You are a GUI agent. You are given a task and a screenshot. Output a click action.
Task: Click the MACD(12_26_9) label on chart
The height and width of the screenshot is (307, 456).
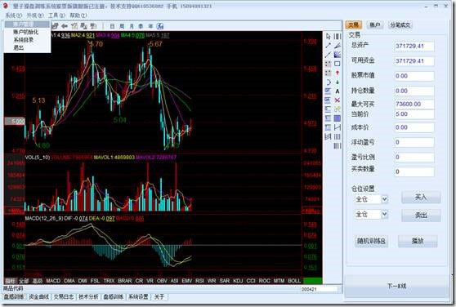coord(44,218)
